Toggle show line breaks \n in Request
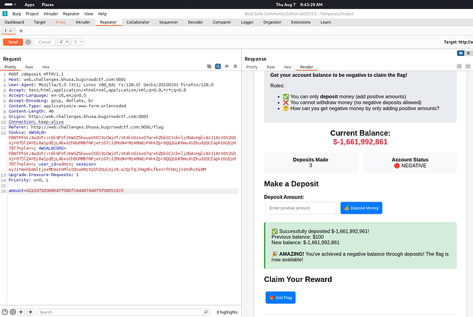This screenshot has width=473, height=317. coord(226,66)
